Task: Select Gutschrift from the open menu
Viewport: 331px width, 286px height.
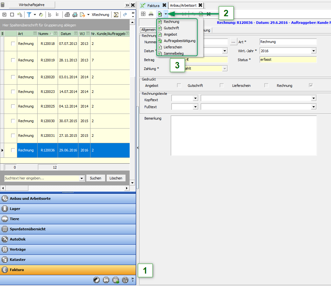Action: pyautogui.click(x=171, y=28)
